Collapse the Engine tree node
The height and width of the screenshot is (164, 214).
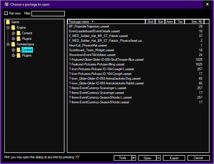pos(8,28)
